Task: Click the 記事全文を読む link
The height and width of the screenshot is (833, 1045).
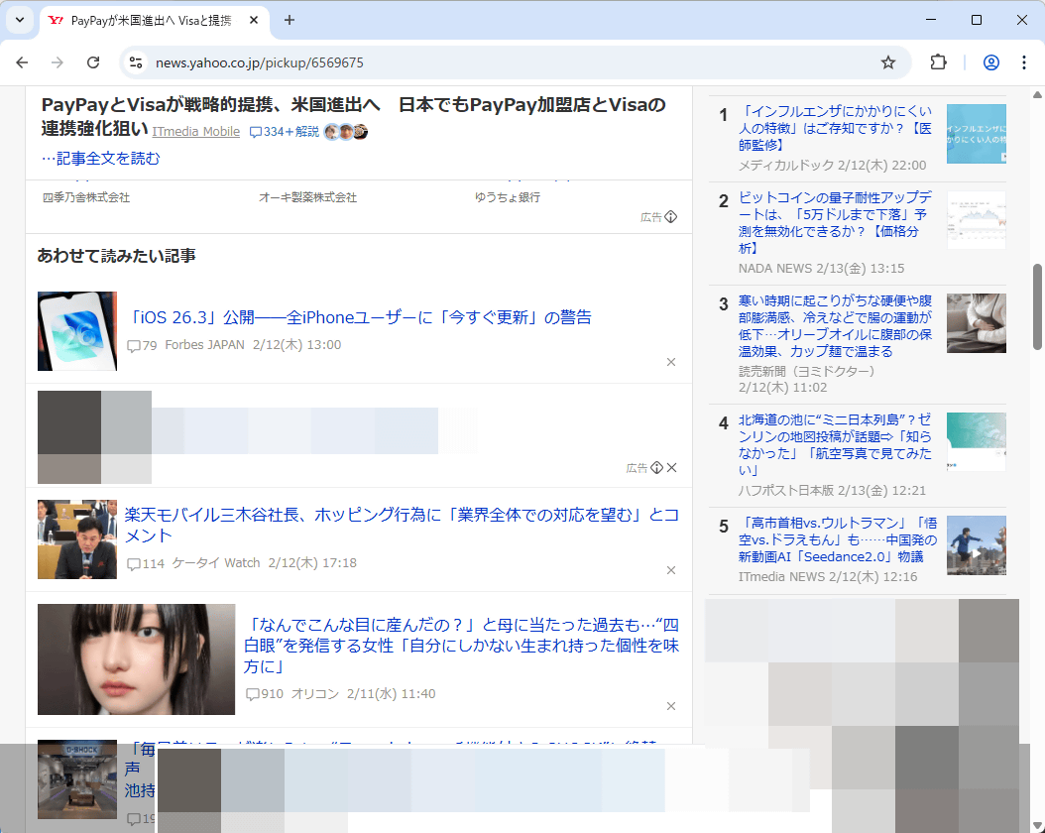Action: point(100,159)
